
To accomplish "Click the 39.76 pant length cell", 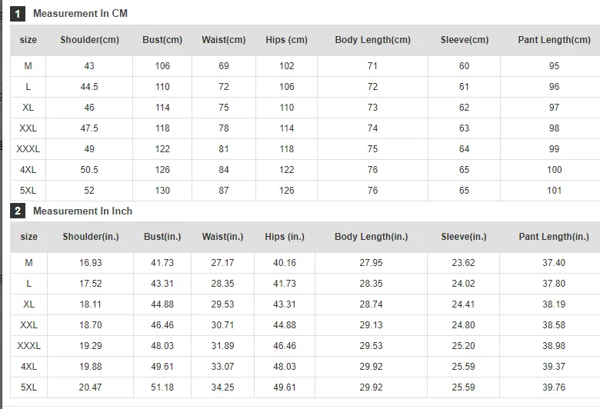I will [x=554, y=387].
